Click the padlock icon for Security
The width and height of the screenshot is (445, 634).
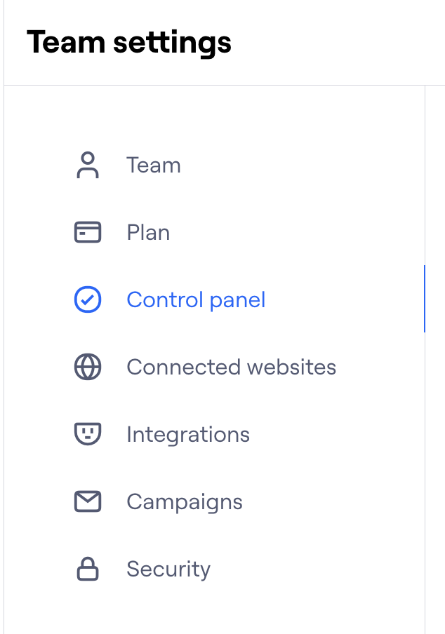pos(88,569)
